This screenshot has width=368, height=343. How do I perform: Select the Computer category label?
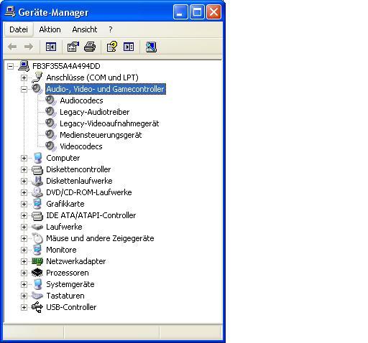[x=63, y=158]
